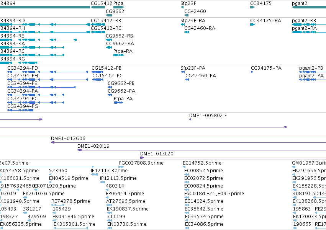Click feature label 480314

tap(115, 186)
